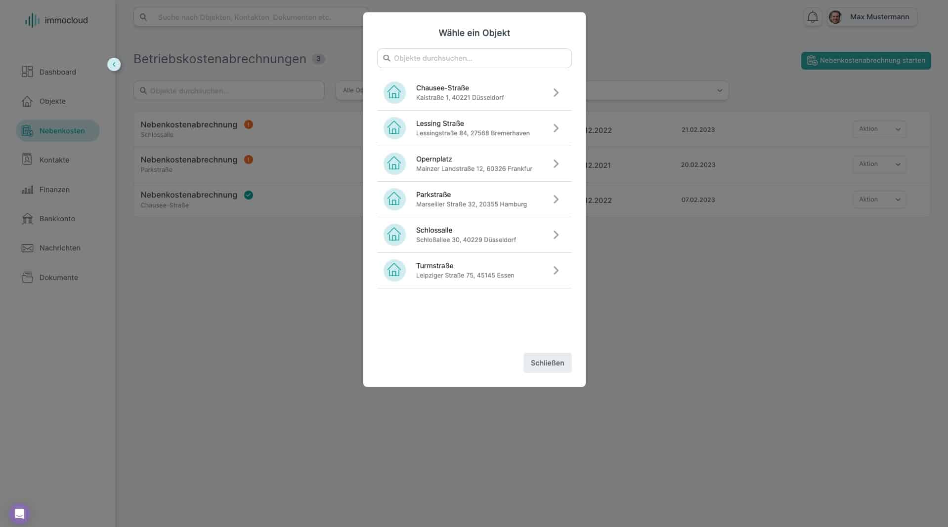
Task: Open the notifications bell
Action: tap(813, 17)
